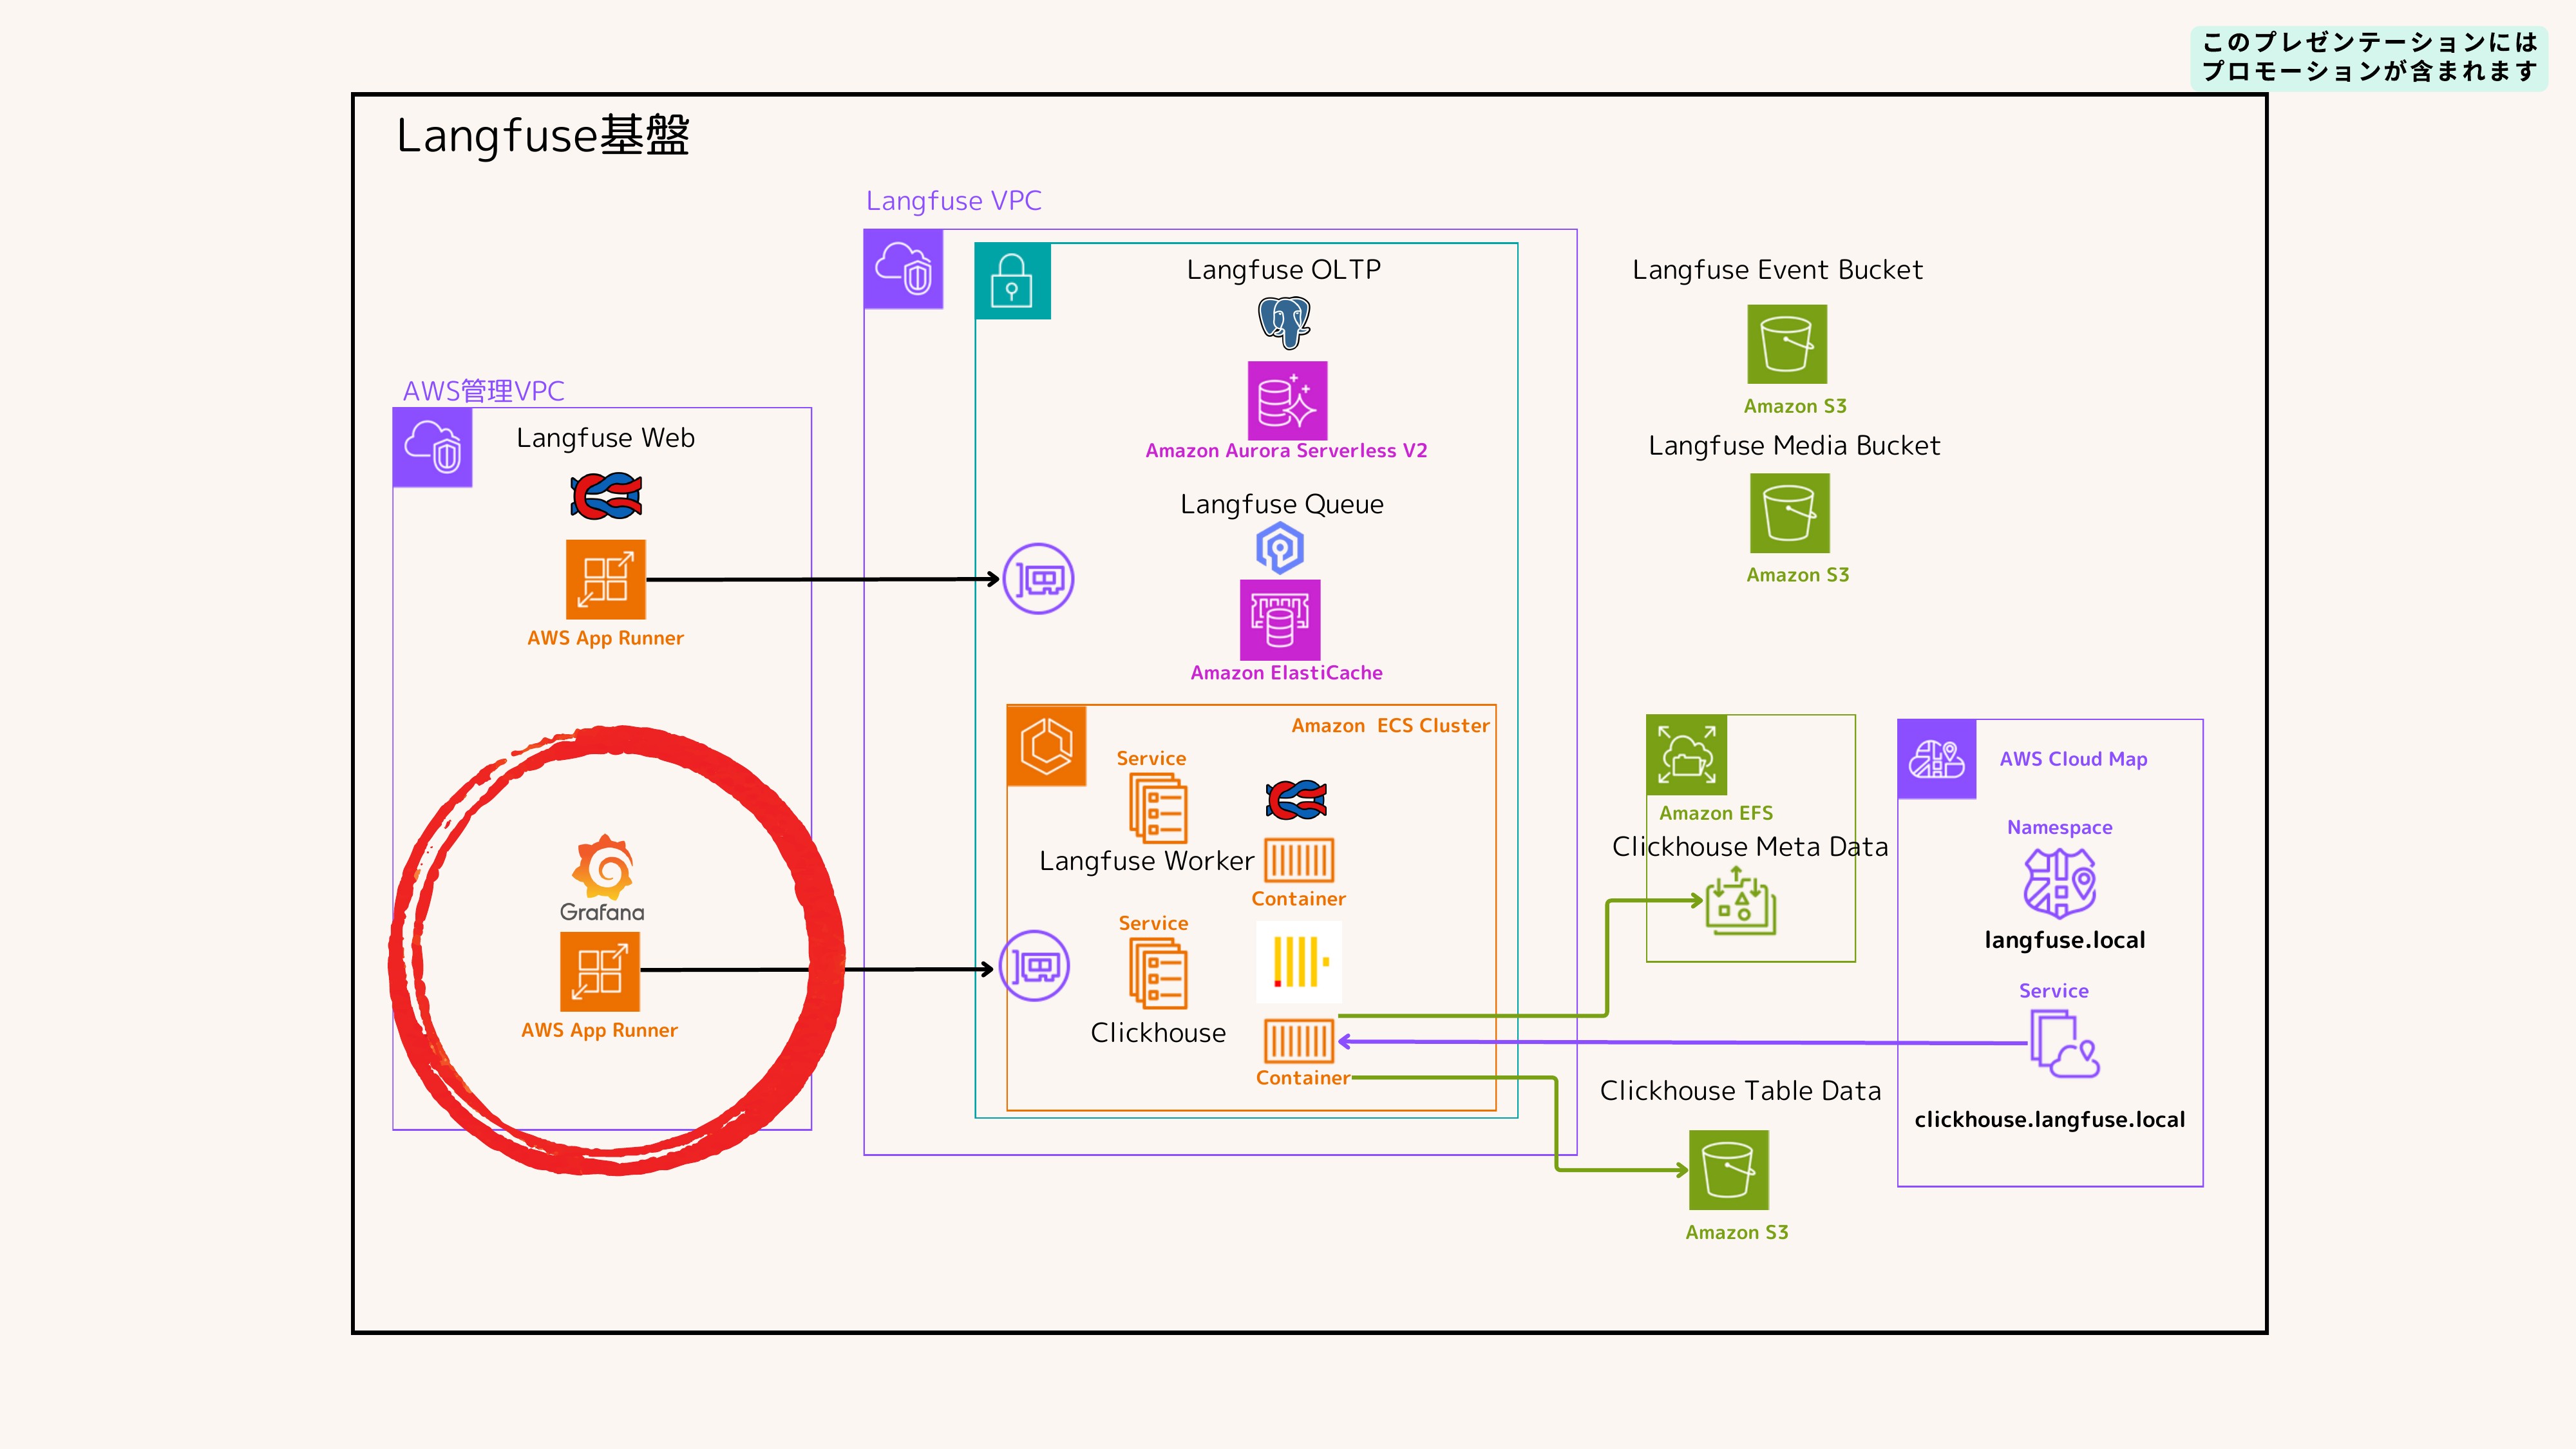Click the Langfuse Worker label

[1147, 861]
